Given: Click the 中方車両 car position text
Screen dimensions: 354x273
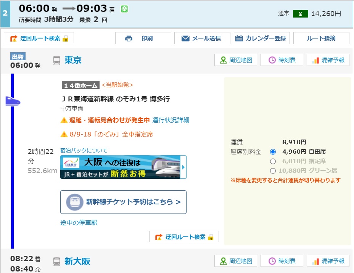Looking at the screenshot, I should pos(72,109).
